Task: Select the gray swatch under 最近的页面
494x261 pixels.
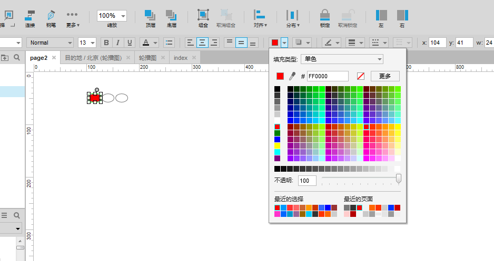Action: [x=347, y=207]
